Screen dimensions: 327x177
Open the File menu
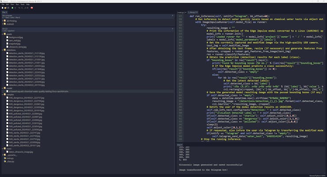tap(3, 4)
